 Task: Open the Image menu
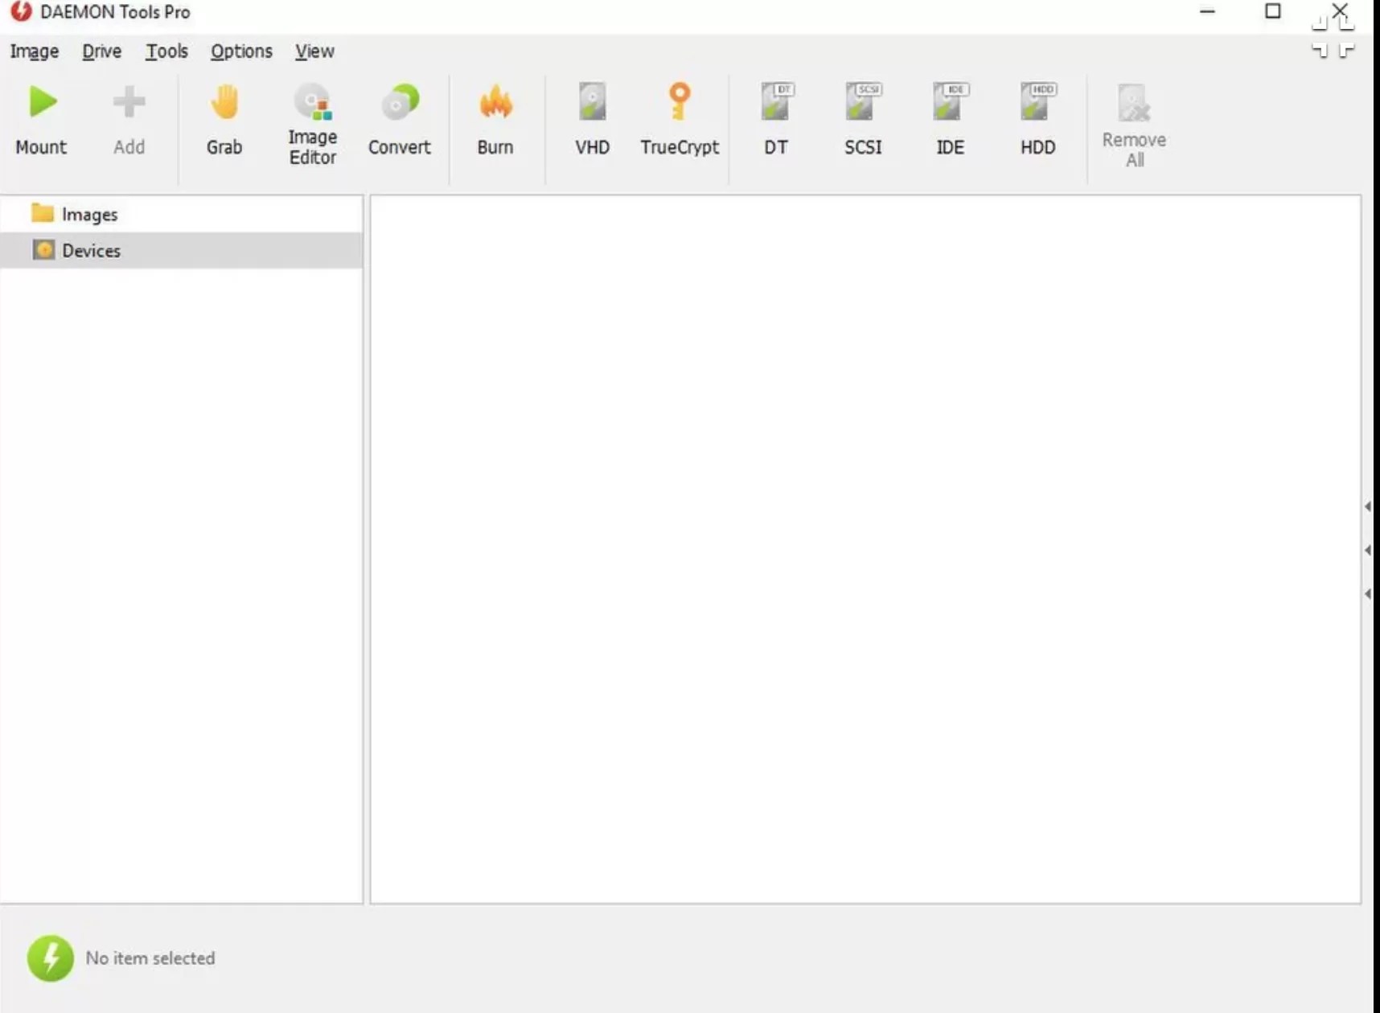[x=34, y=51]
